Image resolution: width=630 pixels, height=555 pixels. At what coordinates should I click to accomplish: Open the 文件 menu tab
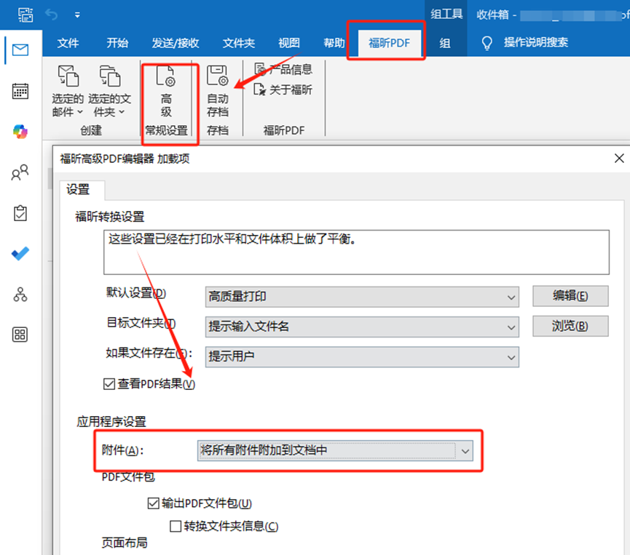[x=68, y=43]
